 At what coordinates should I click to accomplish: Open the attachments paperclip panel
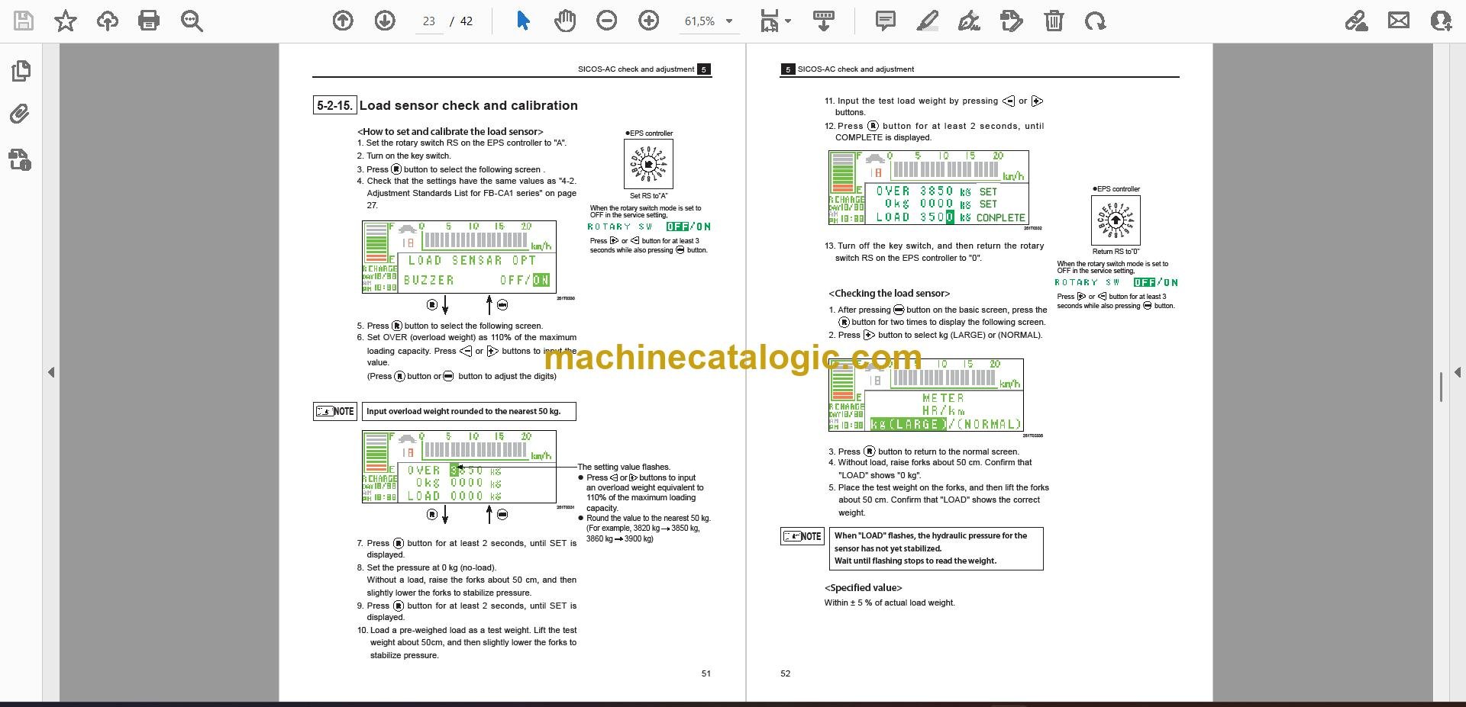21,114
